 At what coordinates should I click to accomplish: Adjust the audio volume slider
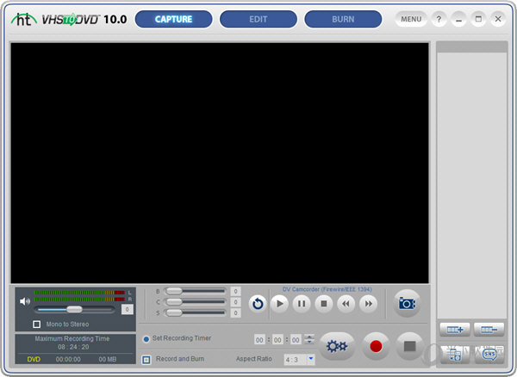coord(74,309)
